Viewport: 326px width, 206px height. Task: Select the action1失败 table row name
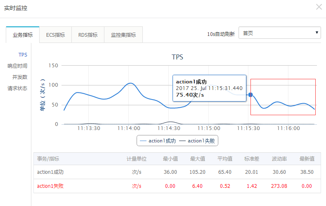pyautogui.click(x=50, y=186)
